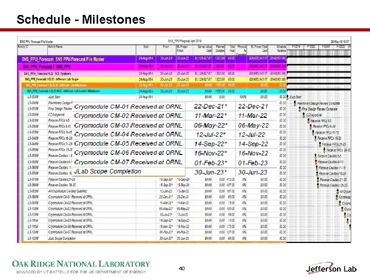This screenshot has height=278, width=370.
Task: Click enlarged callout text Cryomodule CM-07 Received at ORNL
Action: [x=128, y=162]
